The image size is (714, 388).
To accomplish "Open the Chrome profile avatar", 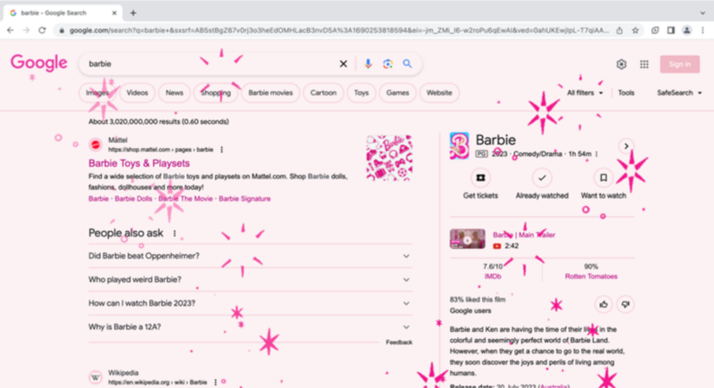I will point(686,30).
